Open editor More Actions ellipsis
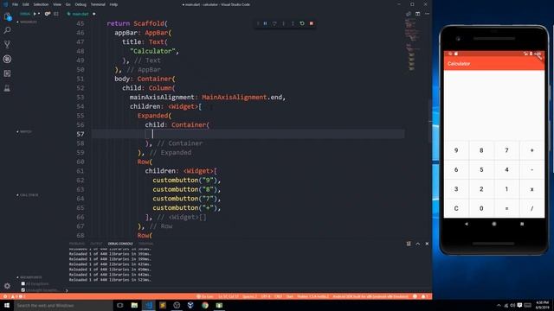Image resolution: width=554 pixels, height=311 pixels. point(427,14)
